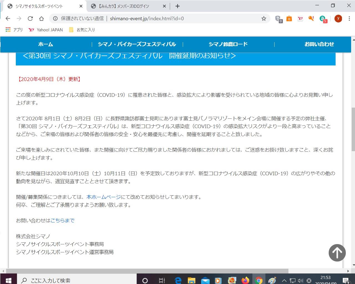Show site info for the not-secure connection
The width and height of the screenshot is (355, 284).
(x=55, y=19)
